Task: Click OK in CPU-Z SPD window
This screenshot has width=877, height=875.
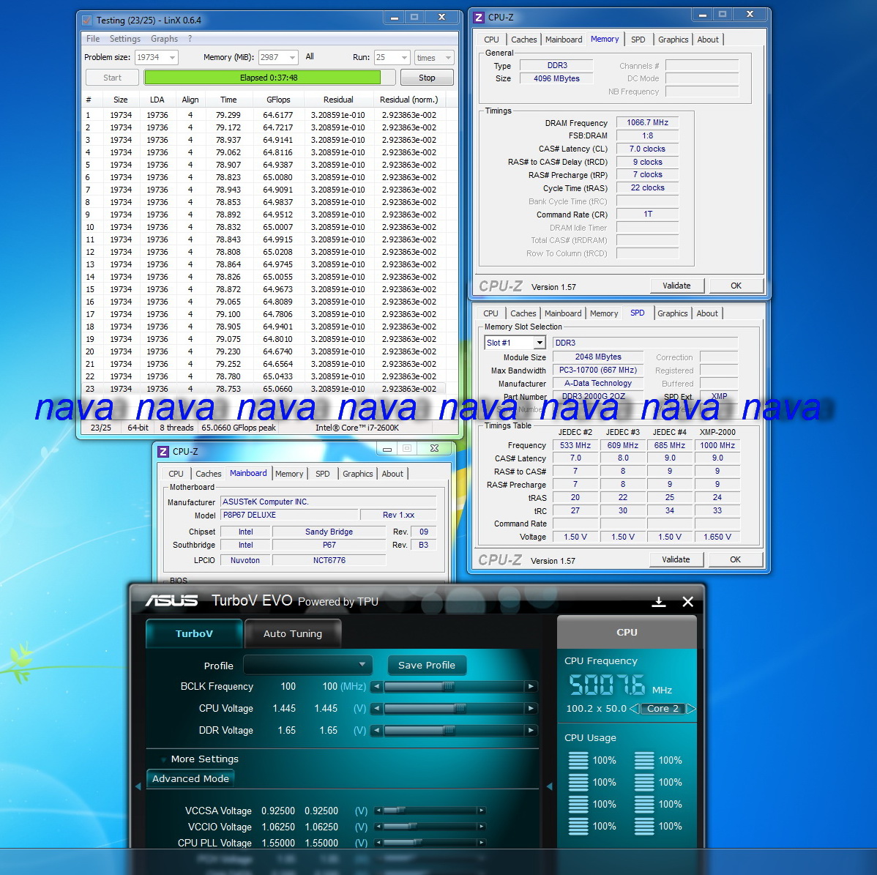Action: coord(735,559)
